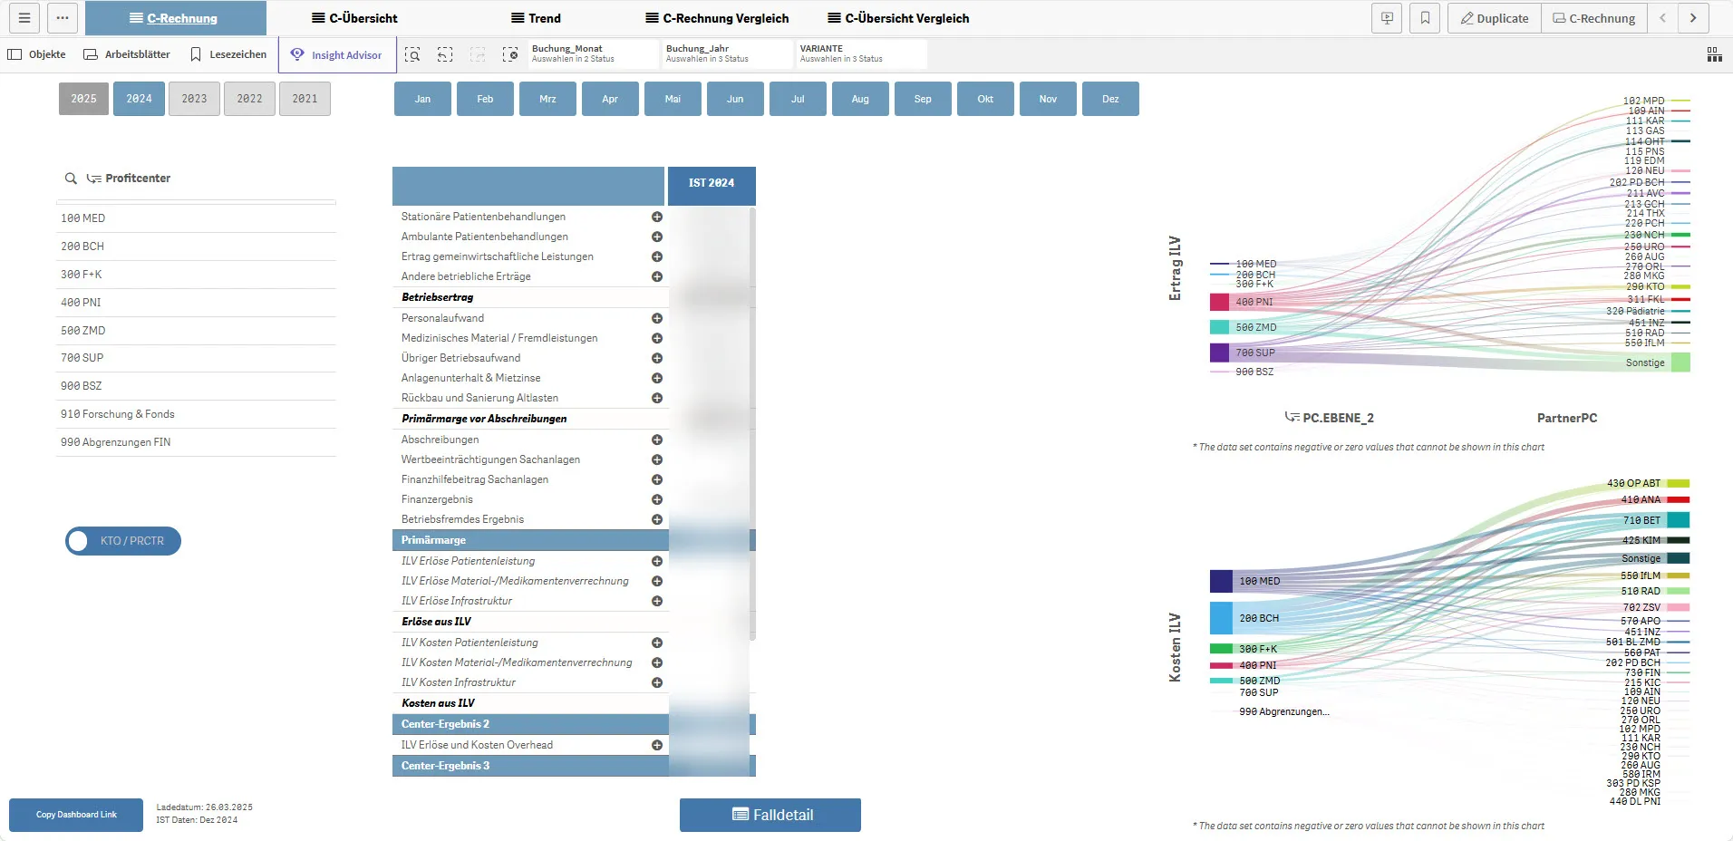Switch to C-Rechnung Vergleich tab
Image resolution: width=1733 pixels, height=841 pixels.
pos(717,18)
